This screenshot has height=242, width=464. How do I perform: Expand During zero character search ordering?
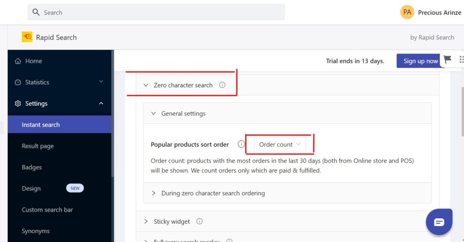point(287,193)
